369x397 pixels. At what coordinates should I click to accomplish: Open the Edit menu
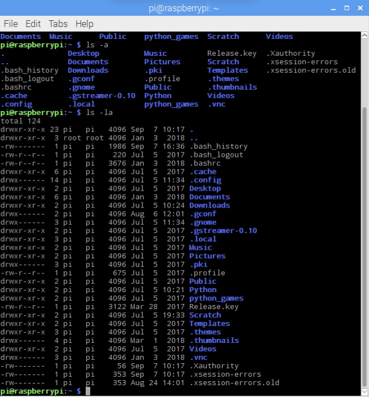point(33,24)
